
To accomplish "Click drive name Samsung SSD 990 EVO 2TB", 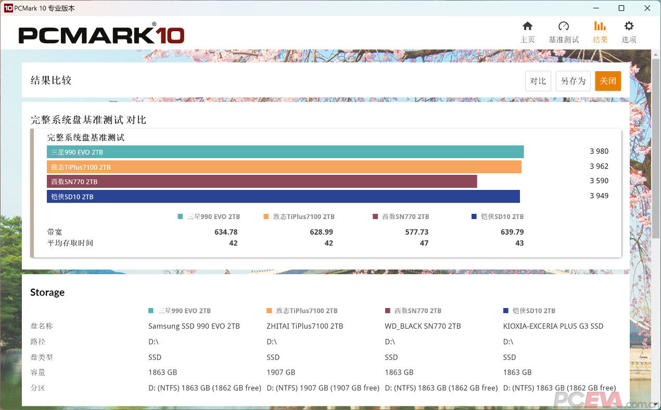I will (194, 326).
